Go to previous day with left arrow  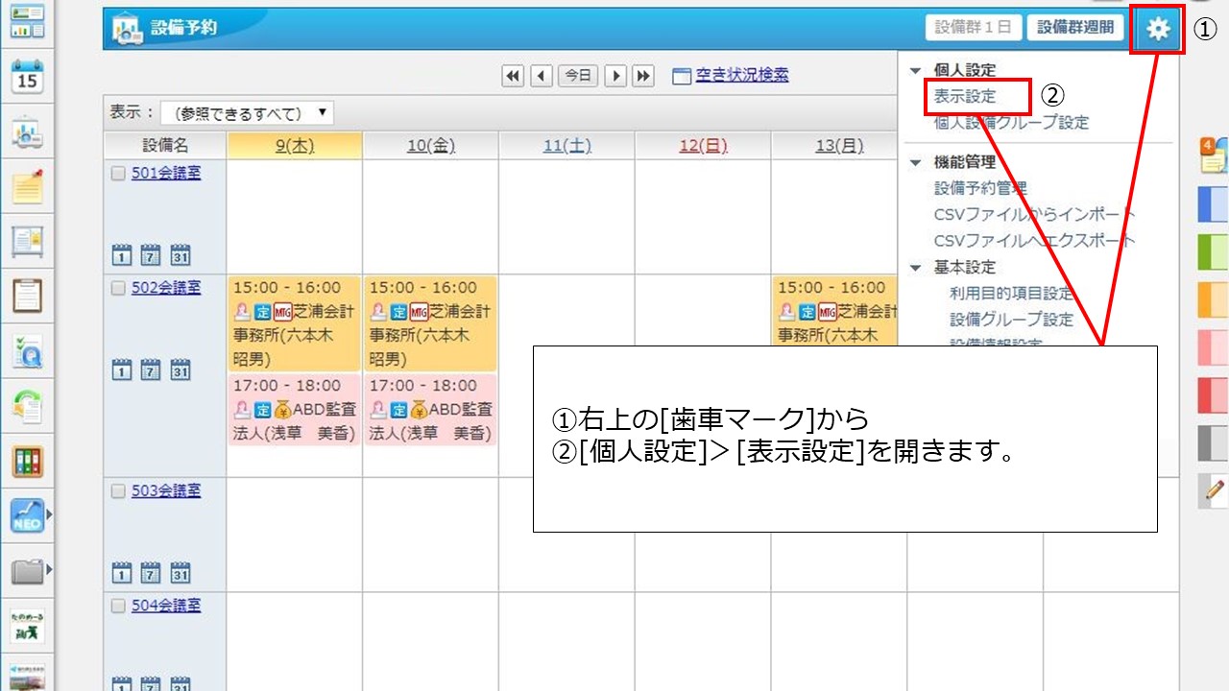[542, 76]
